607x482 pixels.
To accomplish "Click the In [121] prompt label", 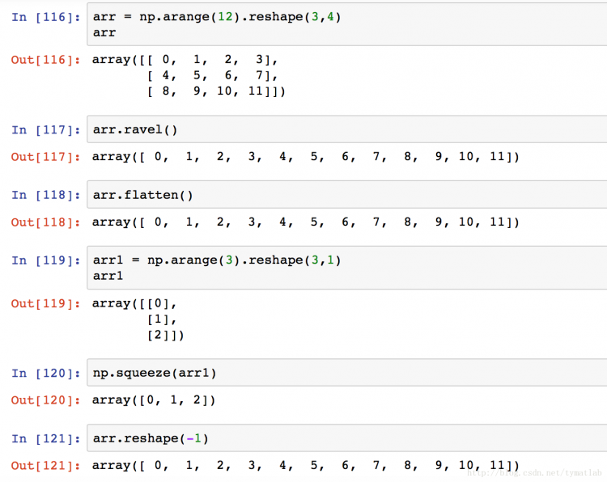I will 45,438.
